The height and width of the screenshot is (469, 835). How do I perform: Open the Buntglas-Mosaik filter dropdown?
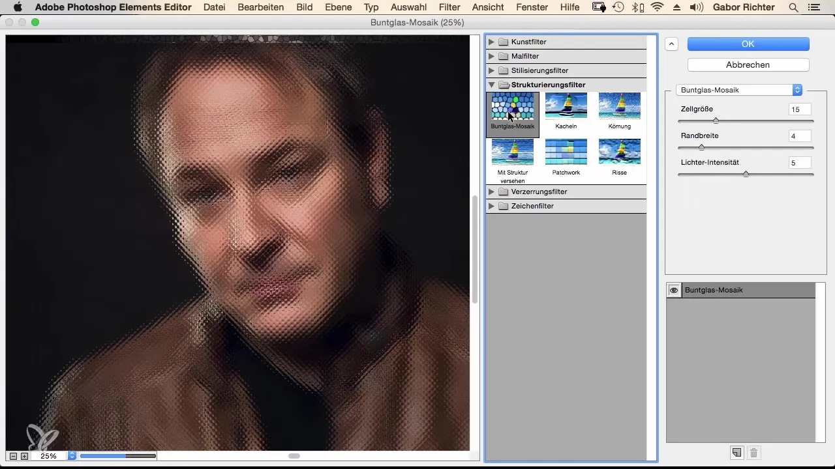pos(739,90)
